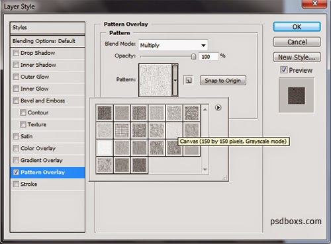The width and height of the screenshot is (331, 244).
Task: Select Blending Options: Default
Action: tap(48, 41)
